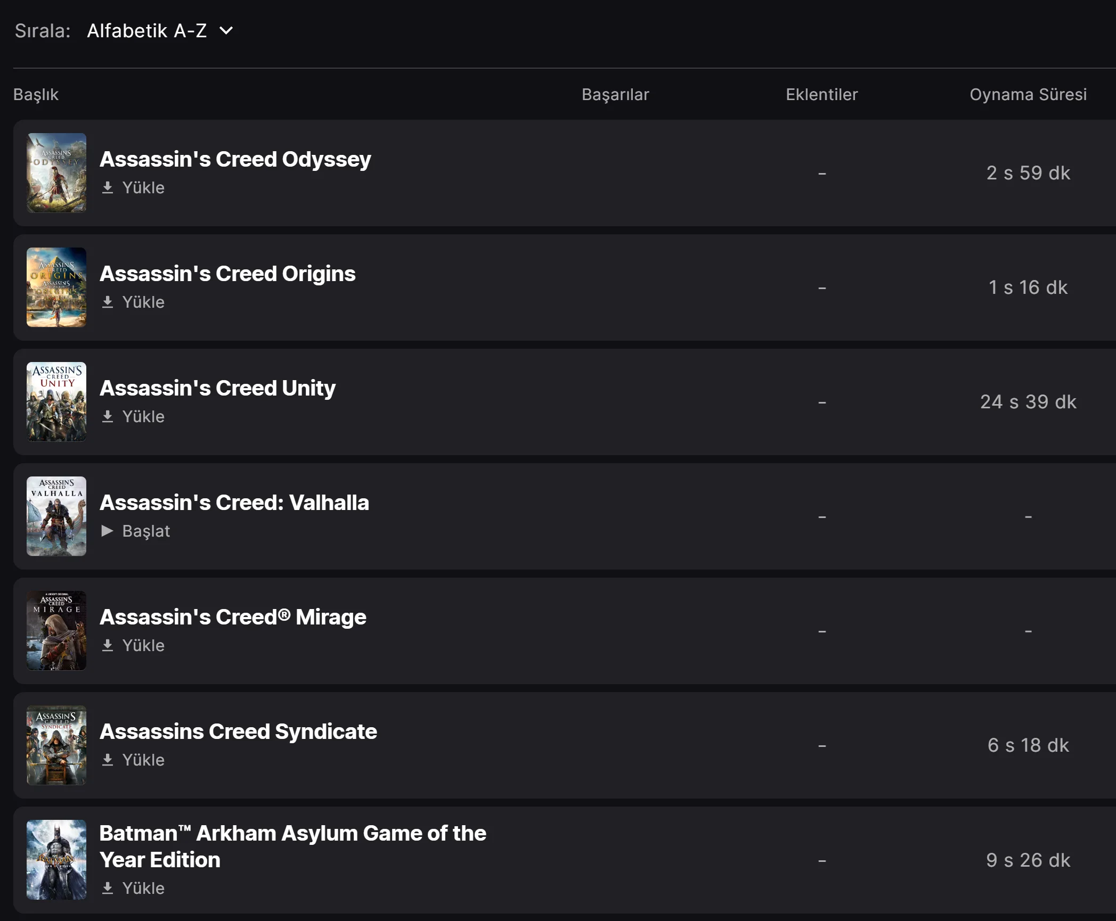
Task: Open the Assassin's Creed Mirage cover art
Action: [56, 631]
